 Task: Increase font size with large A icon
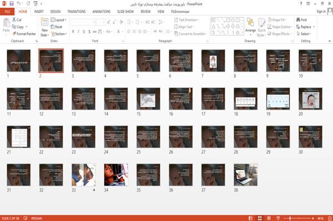click(109, 22)
